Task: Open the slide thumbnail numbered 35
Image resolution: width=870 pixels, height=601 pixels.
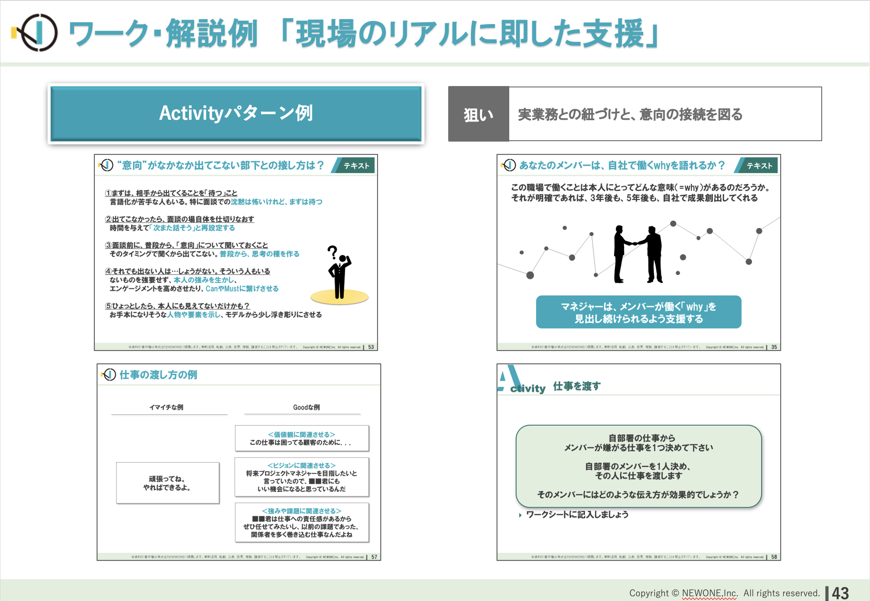Action: (x=639, y=253)
